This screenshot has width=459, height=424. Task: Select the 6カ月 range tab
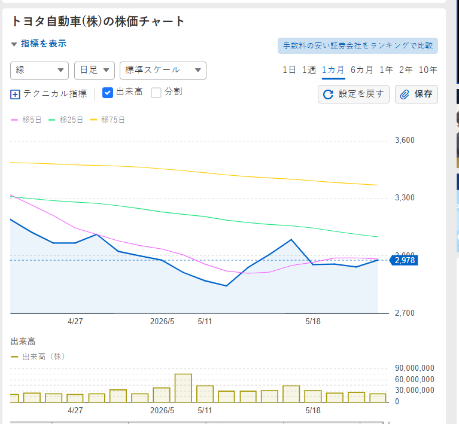[x=362, y=70]
